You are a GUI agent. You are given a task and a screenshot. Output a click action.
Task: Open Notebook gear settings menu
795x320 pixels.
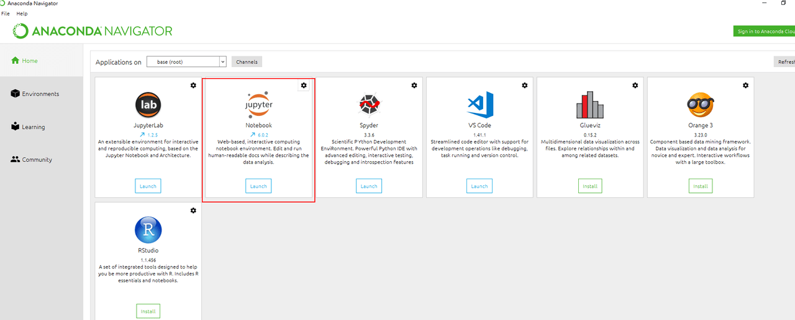pyautogui.click(x=304, y=86)
